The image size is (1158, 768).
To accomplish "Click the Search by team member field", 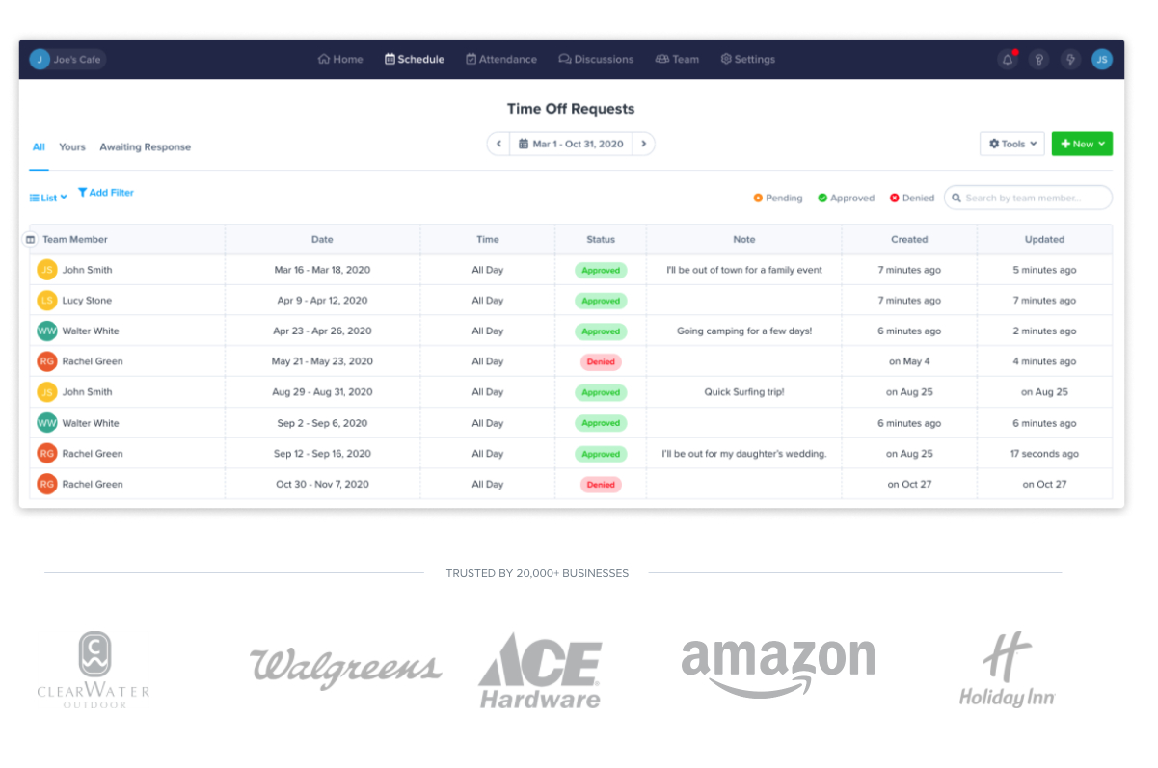I will (x=1028, y=198).
